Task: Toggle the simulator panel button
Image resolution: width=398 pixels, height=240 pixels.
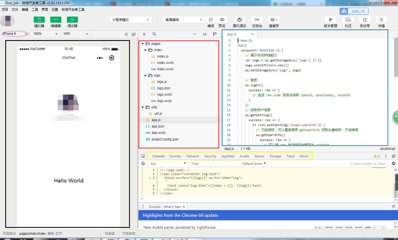Action: pos(39,20)
